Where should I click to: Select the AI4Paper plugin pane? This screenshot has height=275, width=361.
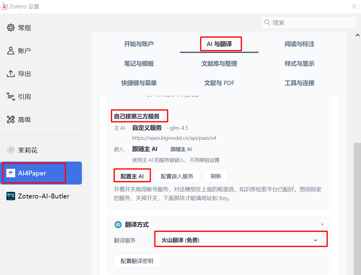point(41,173)
